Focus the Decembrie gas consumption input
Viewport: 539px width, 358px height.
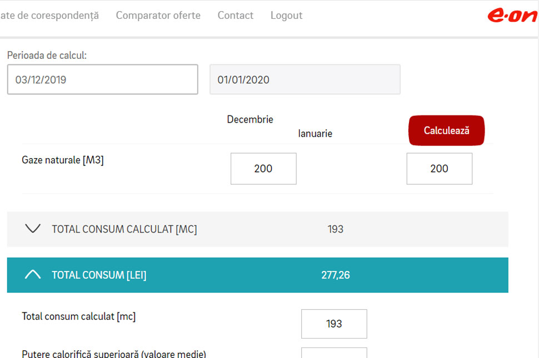click(263, 169)
